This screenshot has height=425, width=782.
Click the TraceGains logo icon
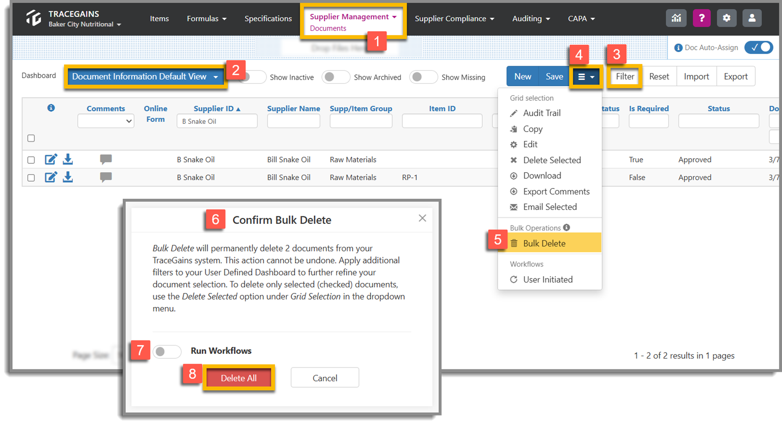tap(34, 18)
